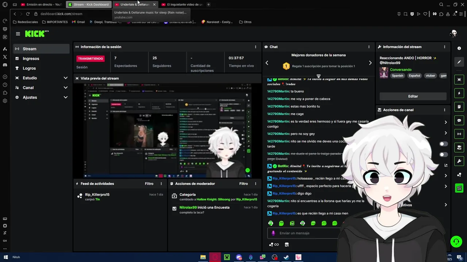This screenshot has height=262, width=467.
Task: Open the user avatar at top right
Action: coord(454,34)
